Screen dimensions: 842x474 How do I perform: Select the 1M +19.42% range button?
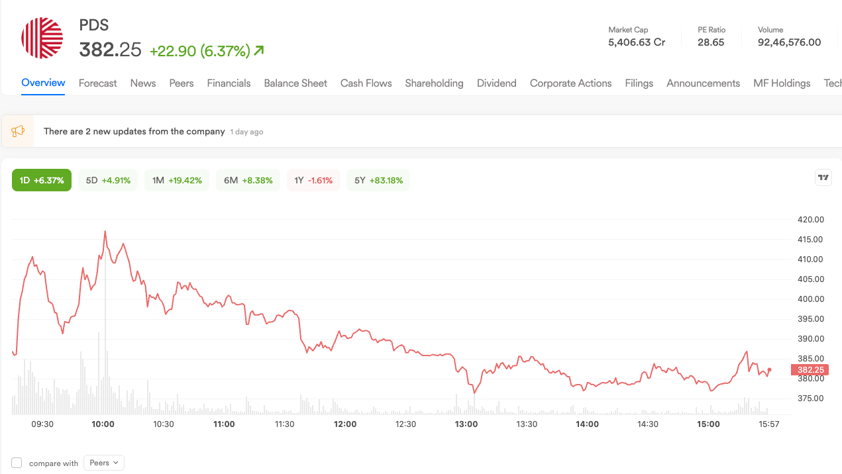[177, 180]
